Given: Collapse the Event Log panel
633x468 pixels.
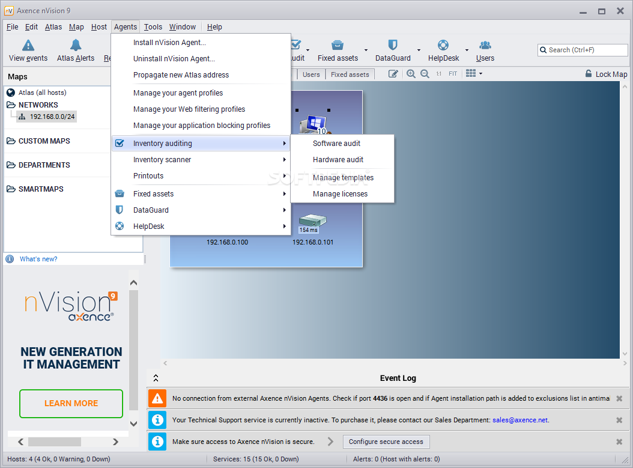Looking at the screenshot, I should pyautogui.click(x=156, y=378).
